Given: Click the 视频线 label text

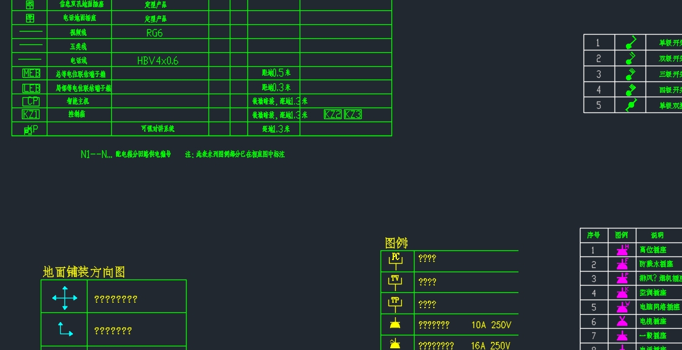Looking at the screenshot, I should coord(79,33).
